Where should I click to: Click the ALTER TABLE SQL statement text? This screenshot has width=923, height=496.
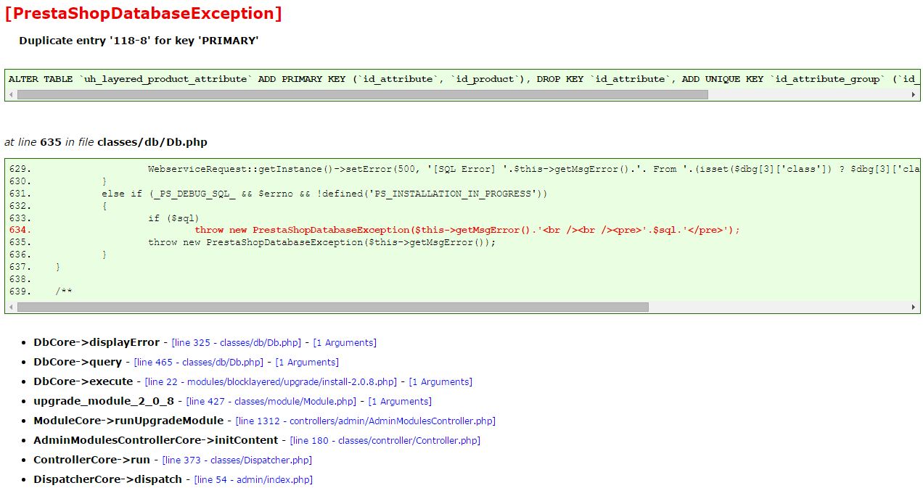coord(464,79)
